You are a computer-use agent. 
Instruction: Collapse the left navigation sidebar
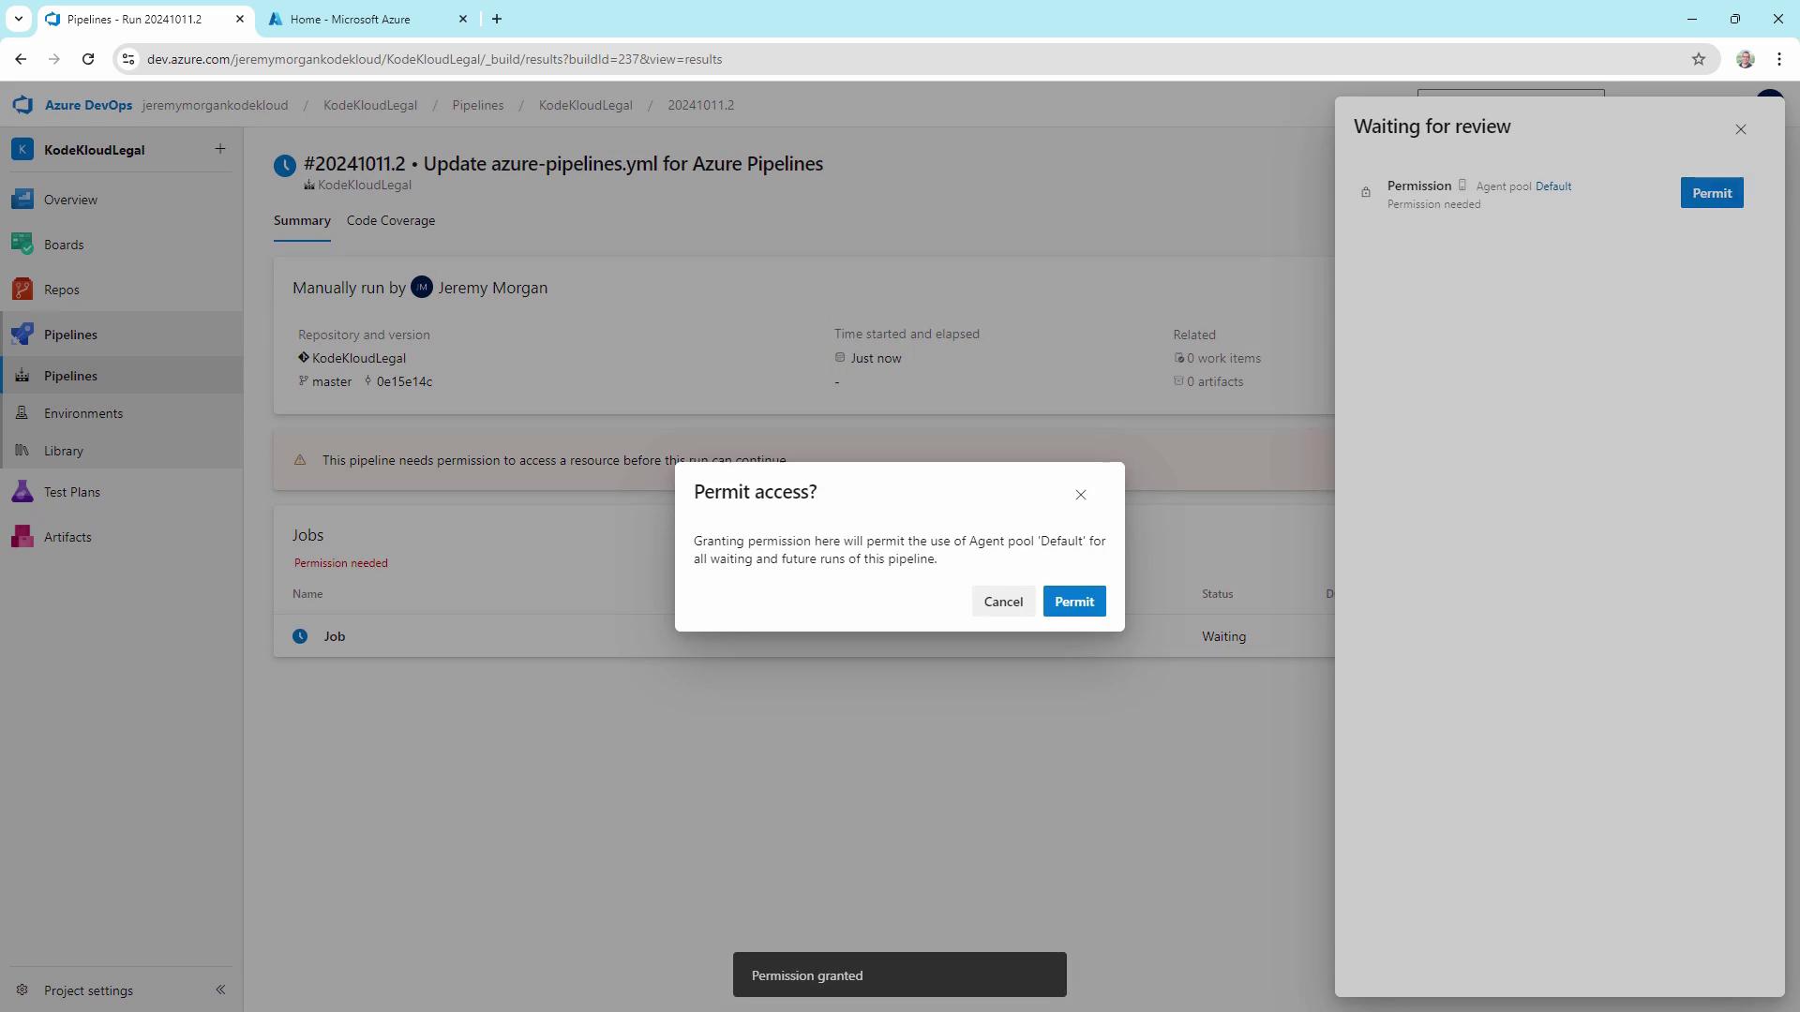click(x=220, y=990)
